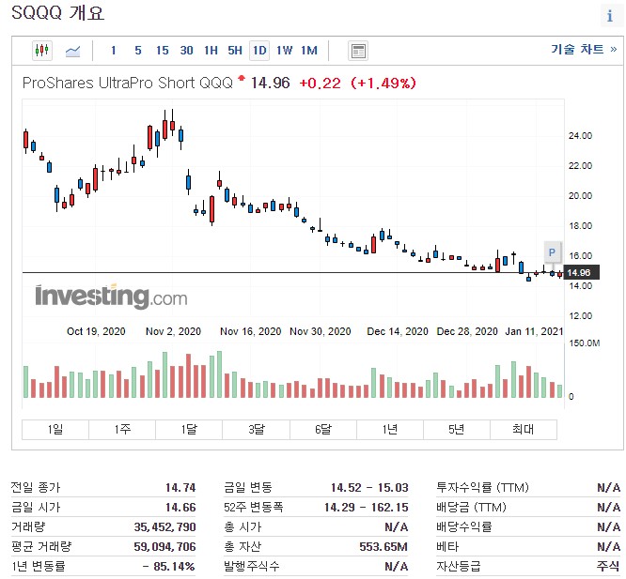Click the 총 자산 value 553.65M
Image resolution: width=626 pixels, height=579 pixels.
pyautogui.click(x=383, y=546)
